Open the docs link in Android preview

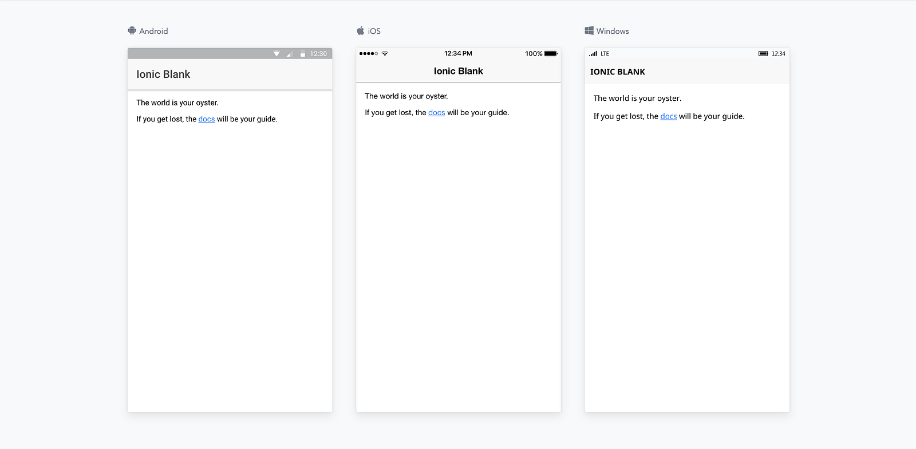pos(207,119)
